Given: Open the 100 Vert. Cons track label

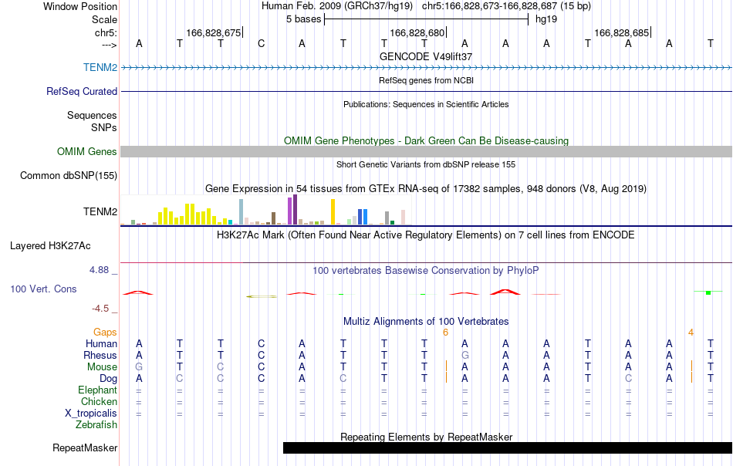Looking at the screenshot, I should (x=43, y=289).
